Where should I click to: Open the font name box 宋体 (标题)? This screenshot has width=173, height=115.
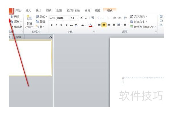[60, 18]
